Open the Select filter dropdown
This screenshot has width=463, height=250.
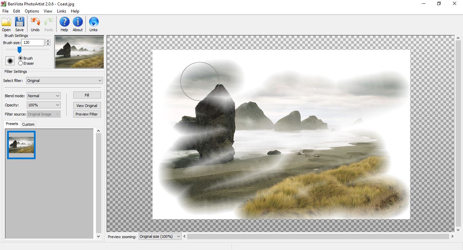pos(64,81)
